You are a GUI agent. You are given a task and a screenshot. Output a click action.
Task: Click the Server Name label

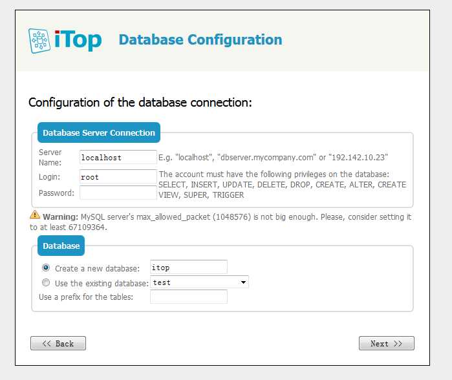[50, 157]
